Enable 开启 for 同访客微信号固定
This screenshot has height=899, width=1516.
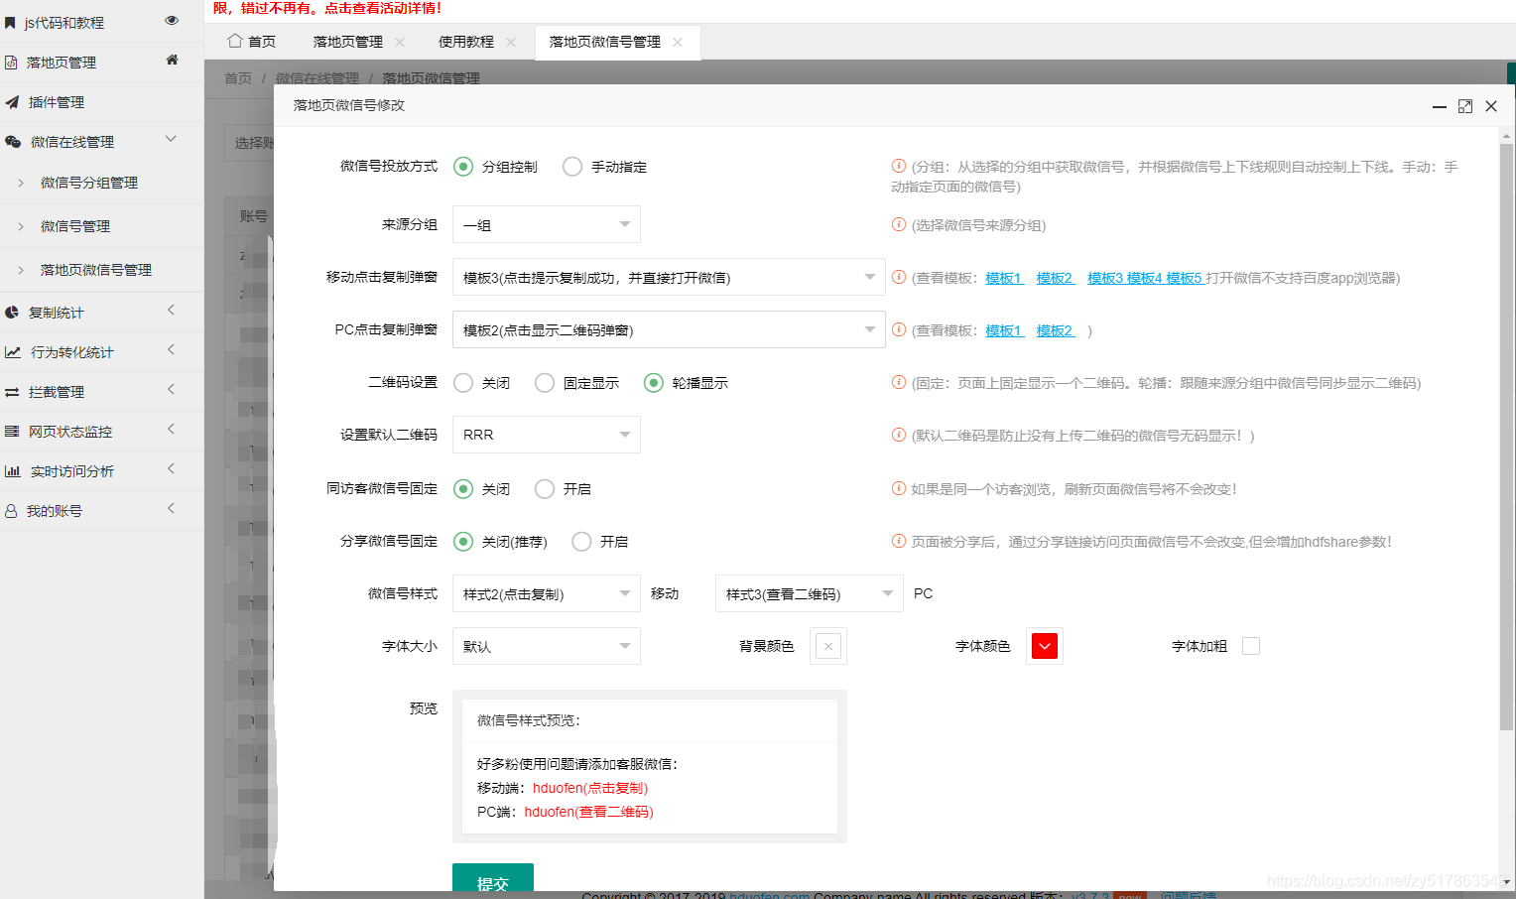point(544,488)
